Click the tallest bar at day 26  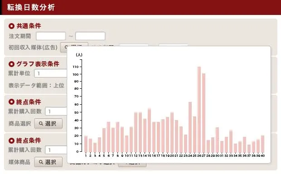(x=199, y=109)
